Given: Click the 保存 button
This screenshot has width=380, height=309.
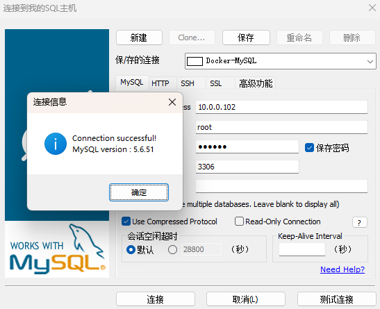Looking at the screenshot, I should 246,37.
